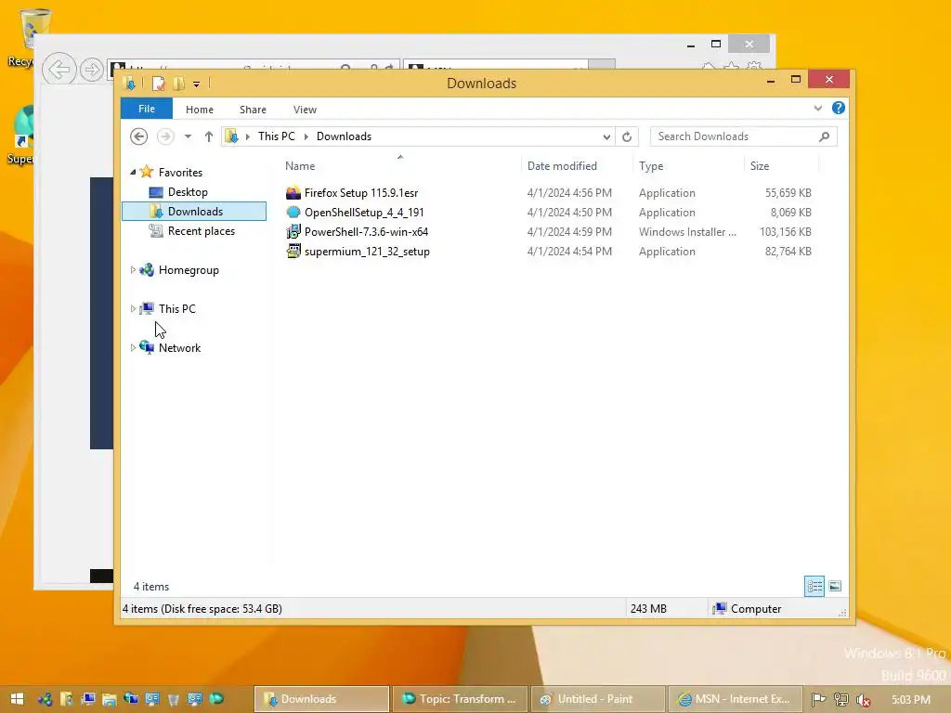This screenshot has width=951, height=713.
Task: Click the 55,659 KB size cell
Action: 788,193
